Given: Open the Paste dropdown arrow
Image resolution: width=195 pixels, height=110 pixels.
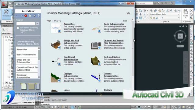Looking at the screenshot, I should point(186,18).
